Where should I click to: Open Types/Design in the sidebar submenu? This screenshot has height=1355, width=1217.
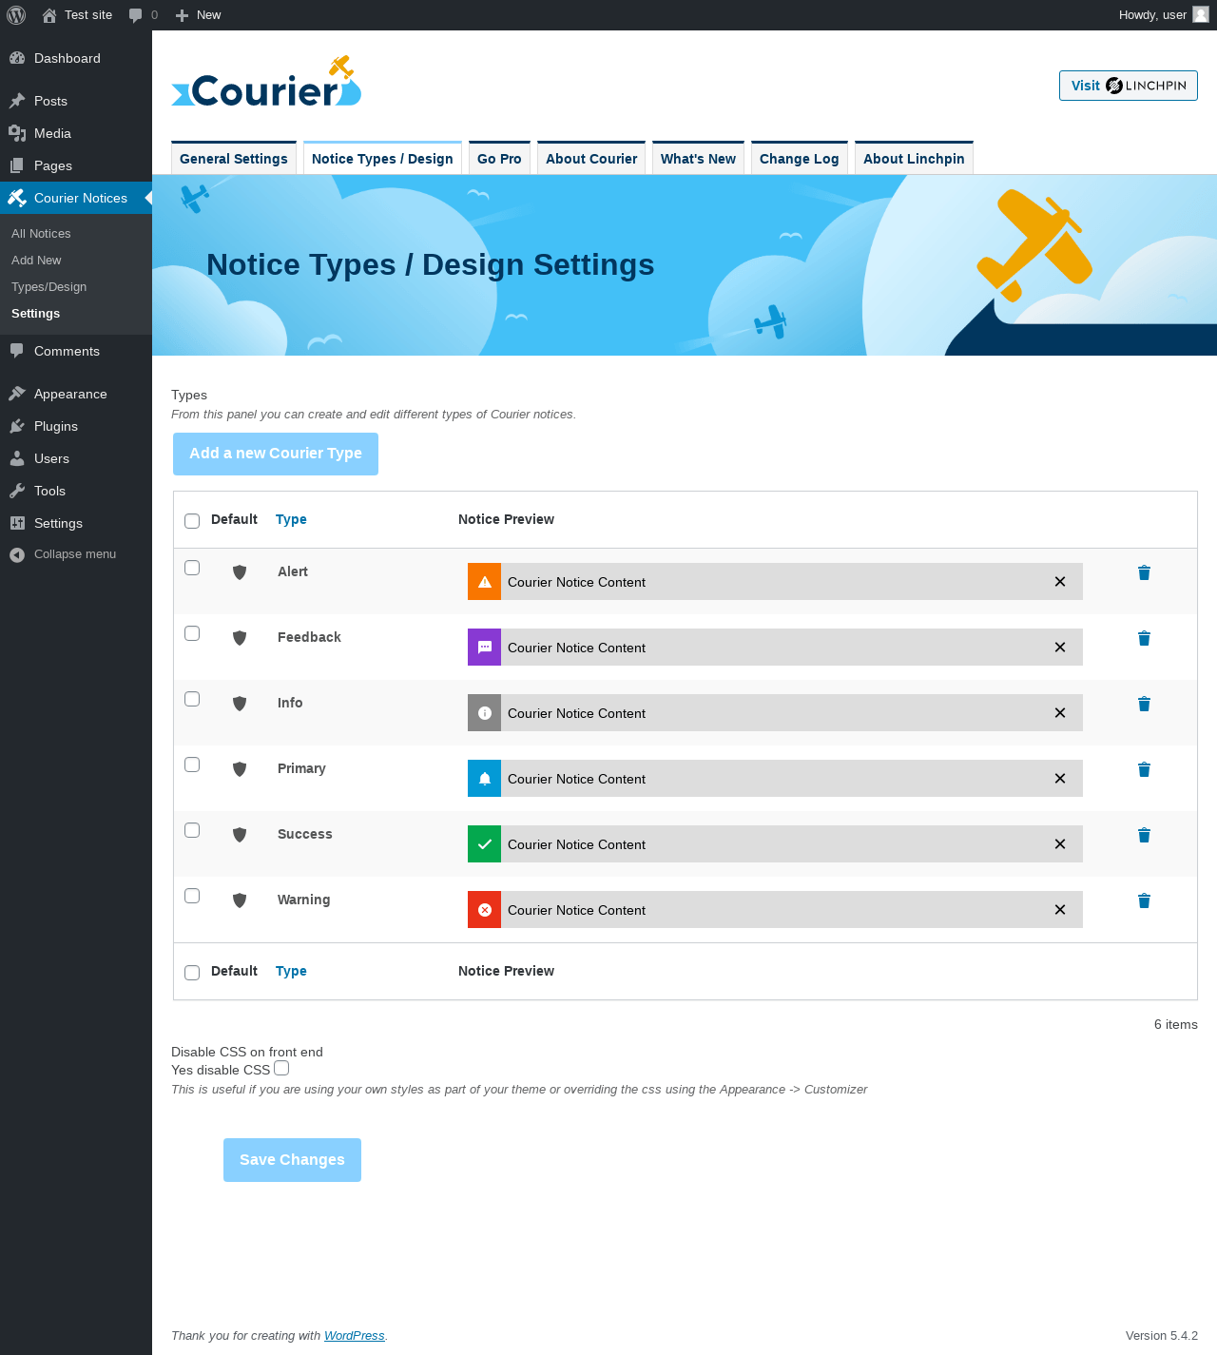[x=49, y=287]
